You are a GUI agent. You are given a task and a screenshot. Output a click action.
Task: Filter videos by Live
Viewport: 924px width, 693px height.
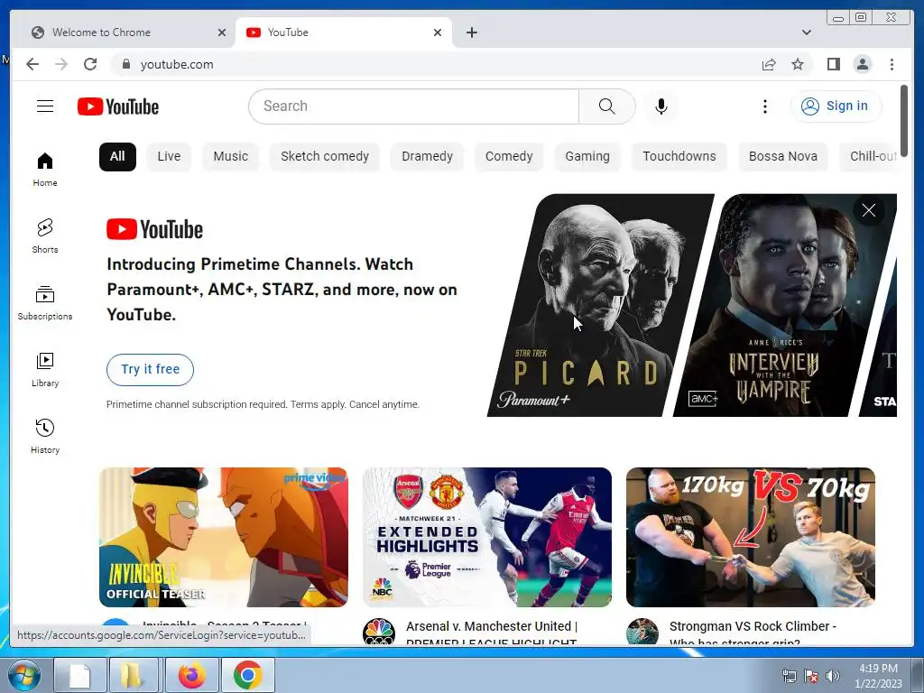(169, 157)
